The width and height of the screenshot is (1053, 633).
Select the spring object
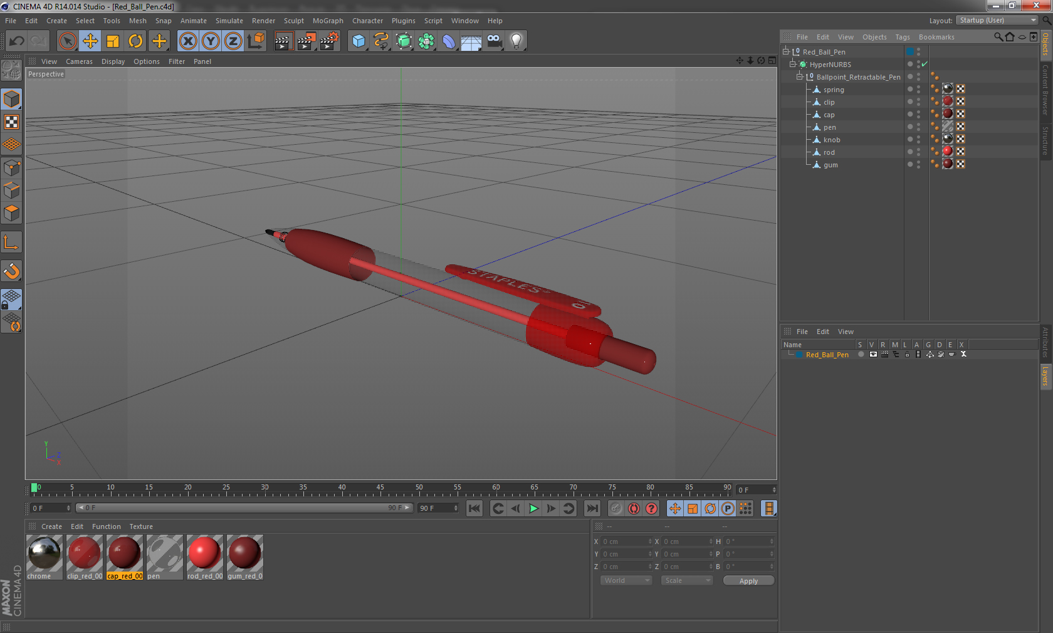[833, 90]
